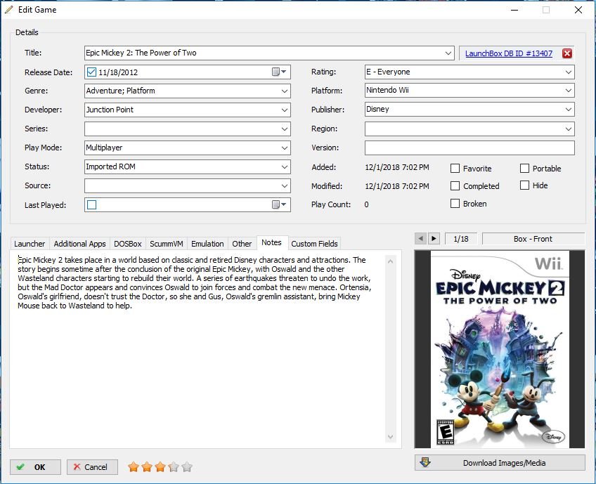
Task: Mark game as Broken
Action: click(x=455, y=203)
